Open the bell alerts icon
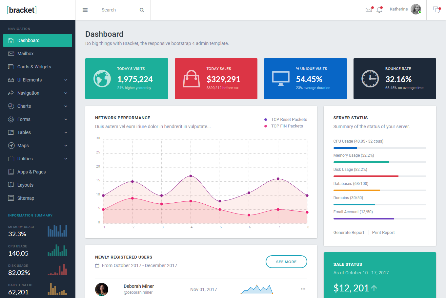This screenshot has height=298, width=446. click(379, 10)
